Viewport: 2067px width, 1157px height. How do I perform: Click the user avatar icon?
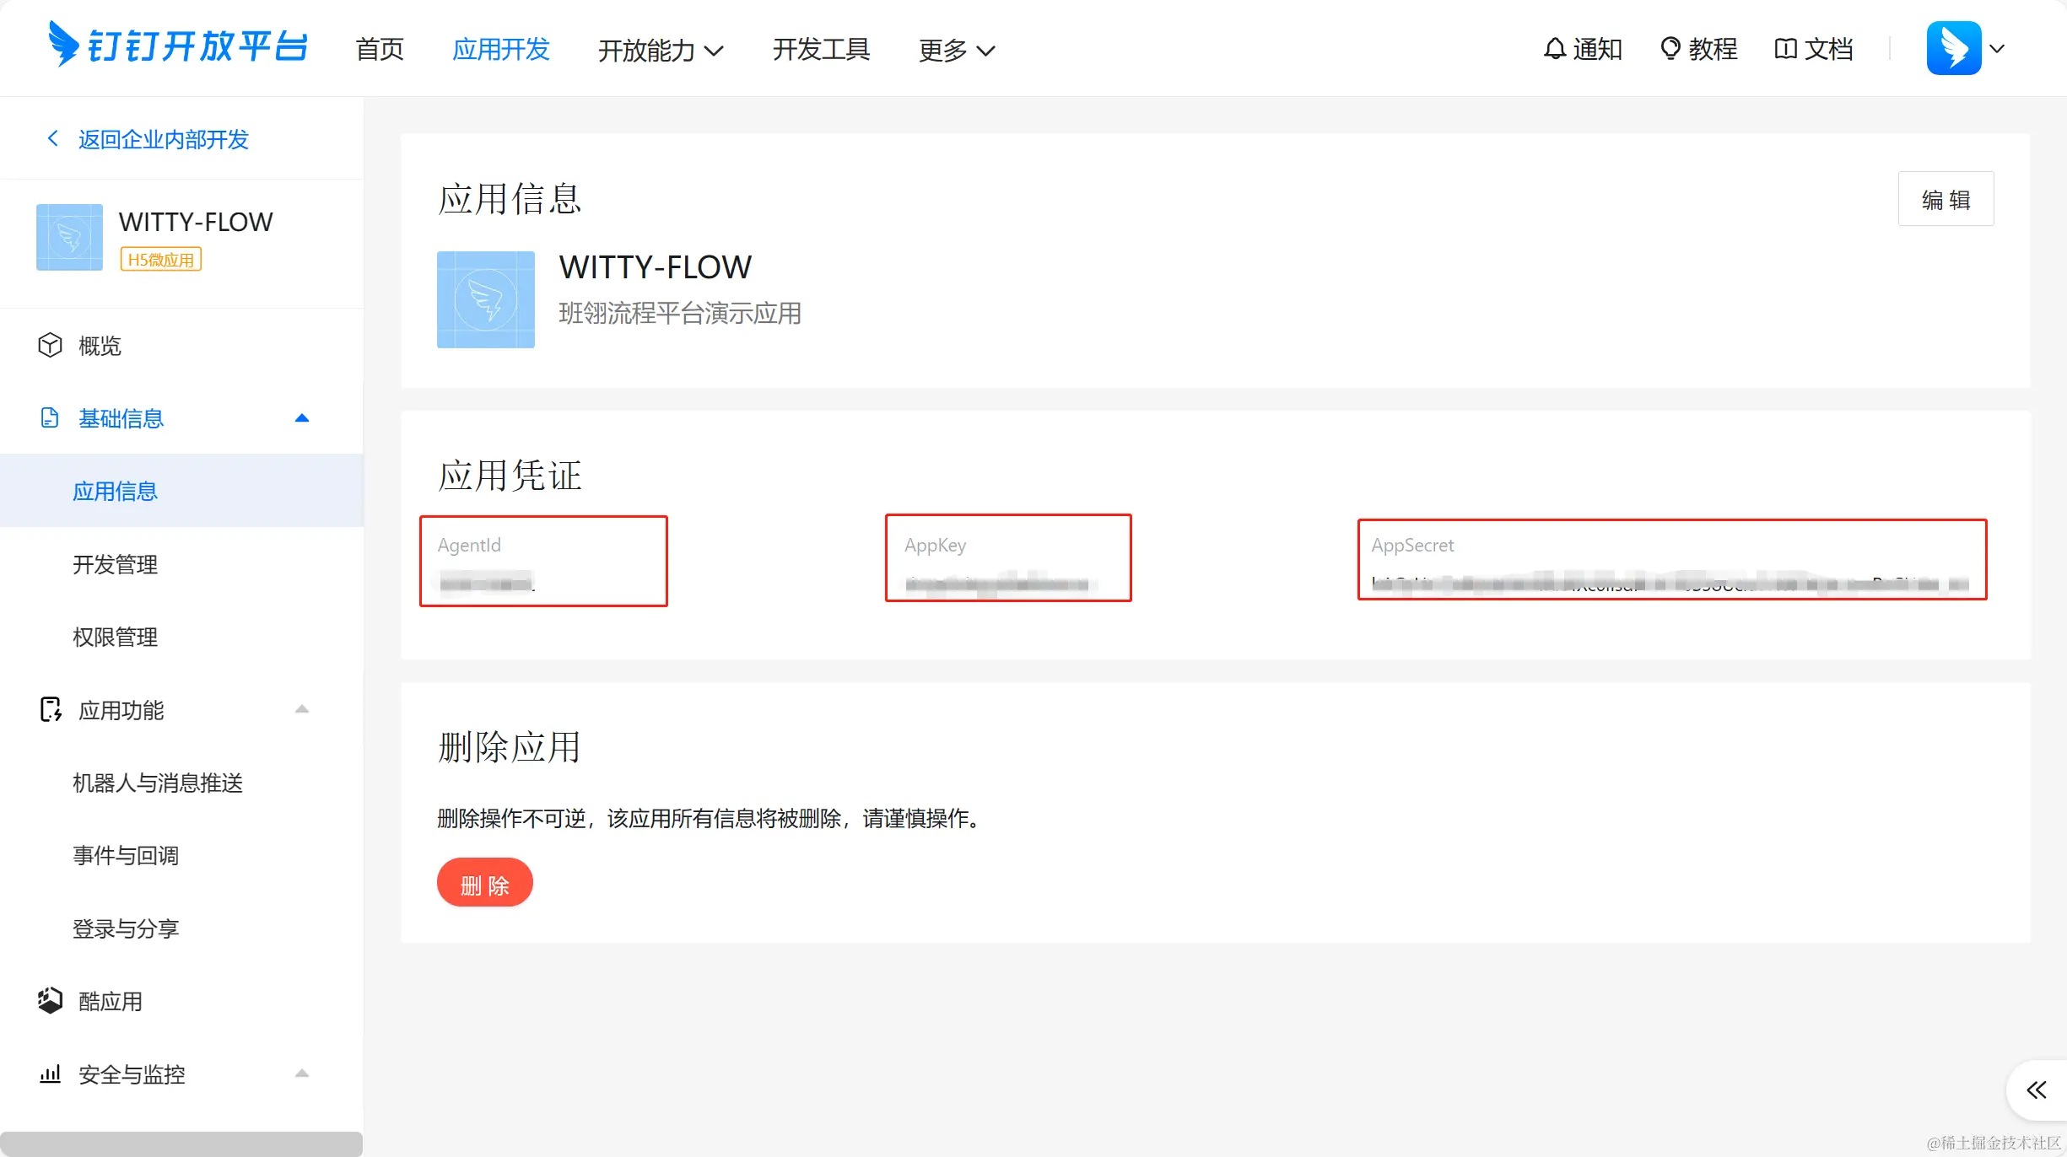coord(1953,48)
